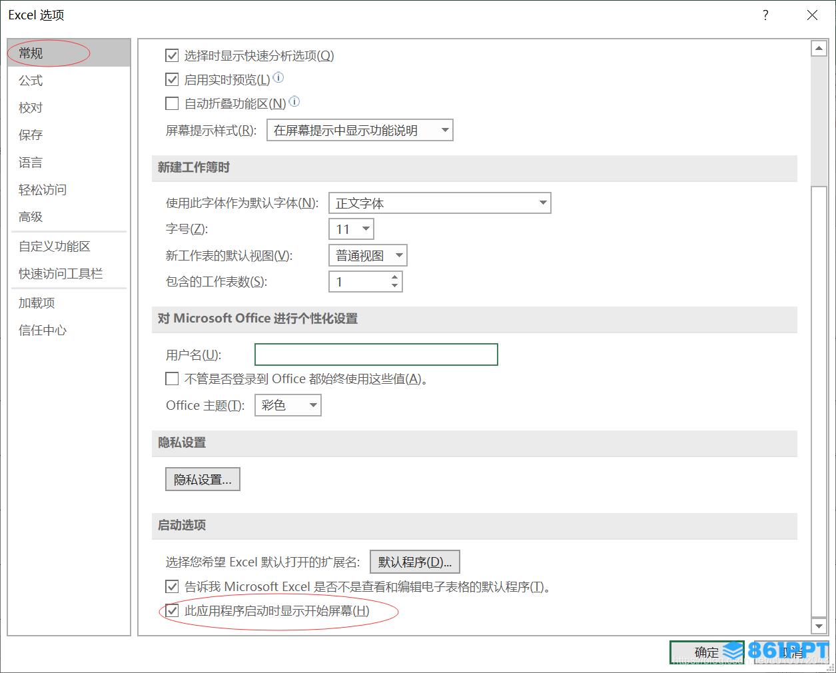Open the 屏幕提示样式 dropdown
The image size is (836, 673).
(x=360, y=131)
